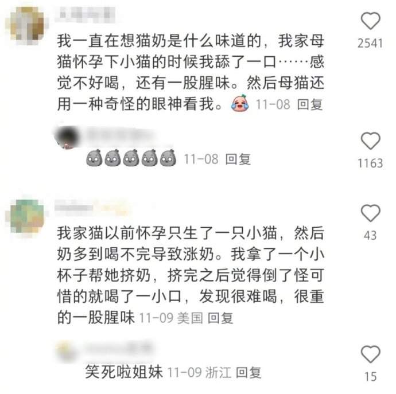Screen dimensions: 396x394
Task: Tap the heart icon above the 43 count
Action: [x=370, y=213]
